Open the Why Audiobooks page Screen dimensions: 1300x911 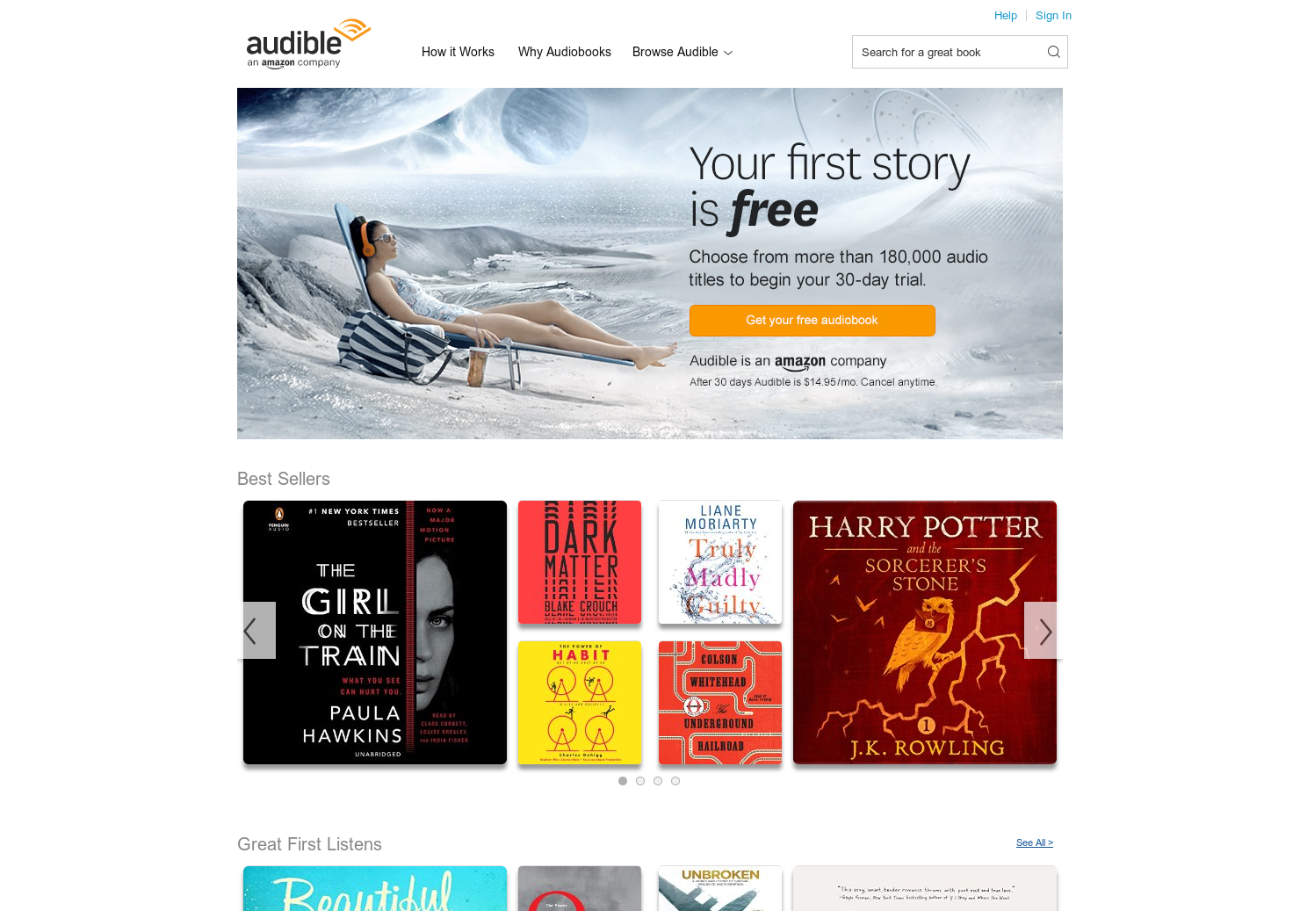tap(565, 52)
